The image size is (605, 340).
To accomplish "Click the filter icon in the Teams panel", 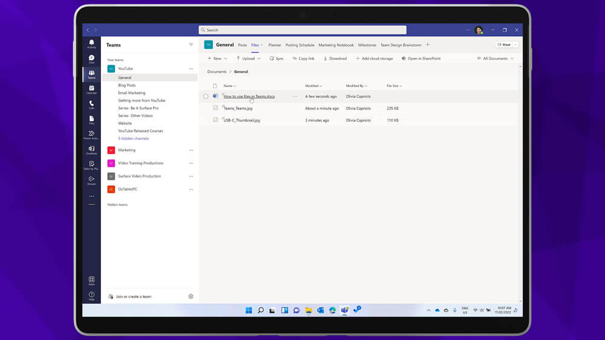I will pyautogui.click(x=191, y=45).
